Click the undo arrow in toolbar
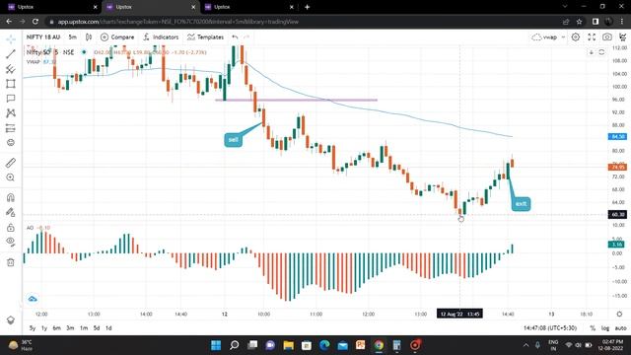Screen dimensions: 631x355 pyautogui.click(x=235, y=37)
